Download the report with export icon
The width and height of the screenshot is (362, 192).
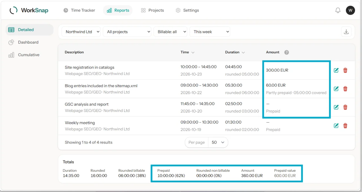[346, 32]
